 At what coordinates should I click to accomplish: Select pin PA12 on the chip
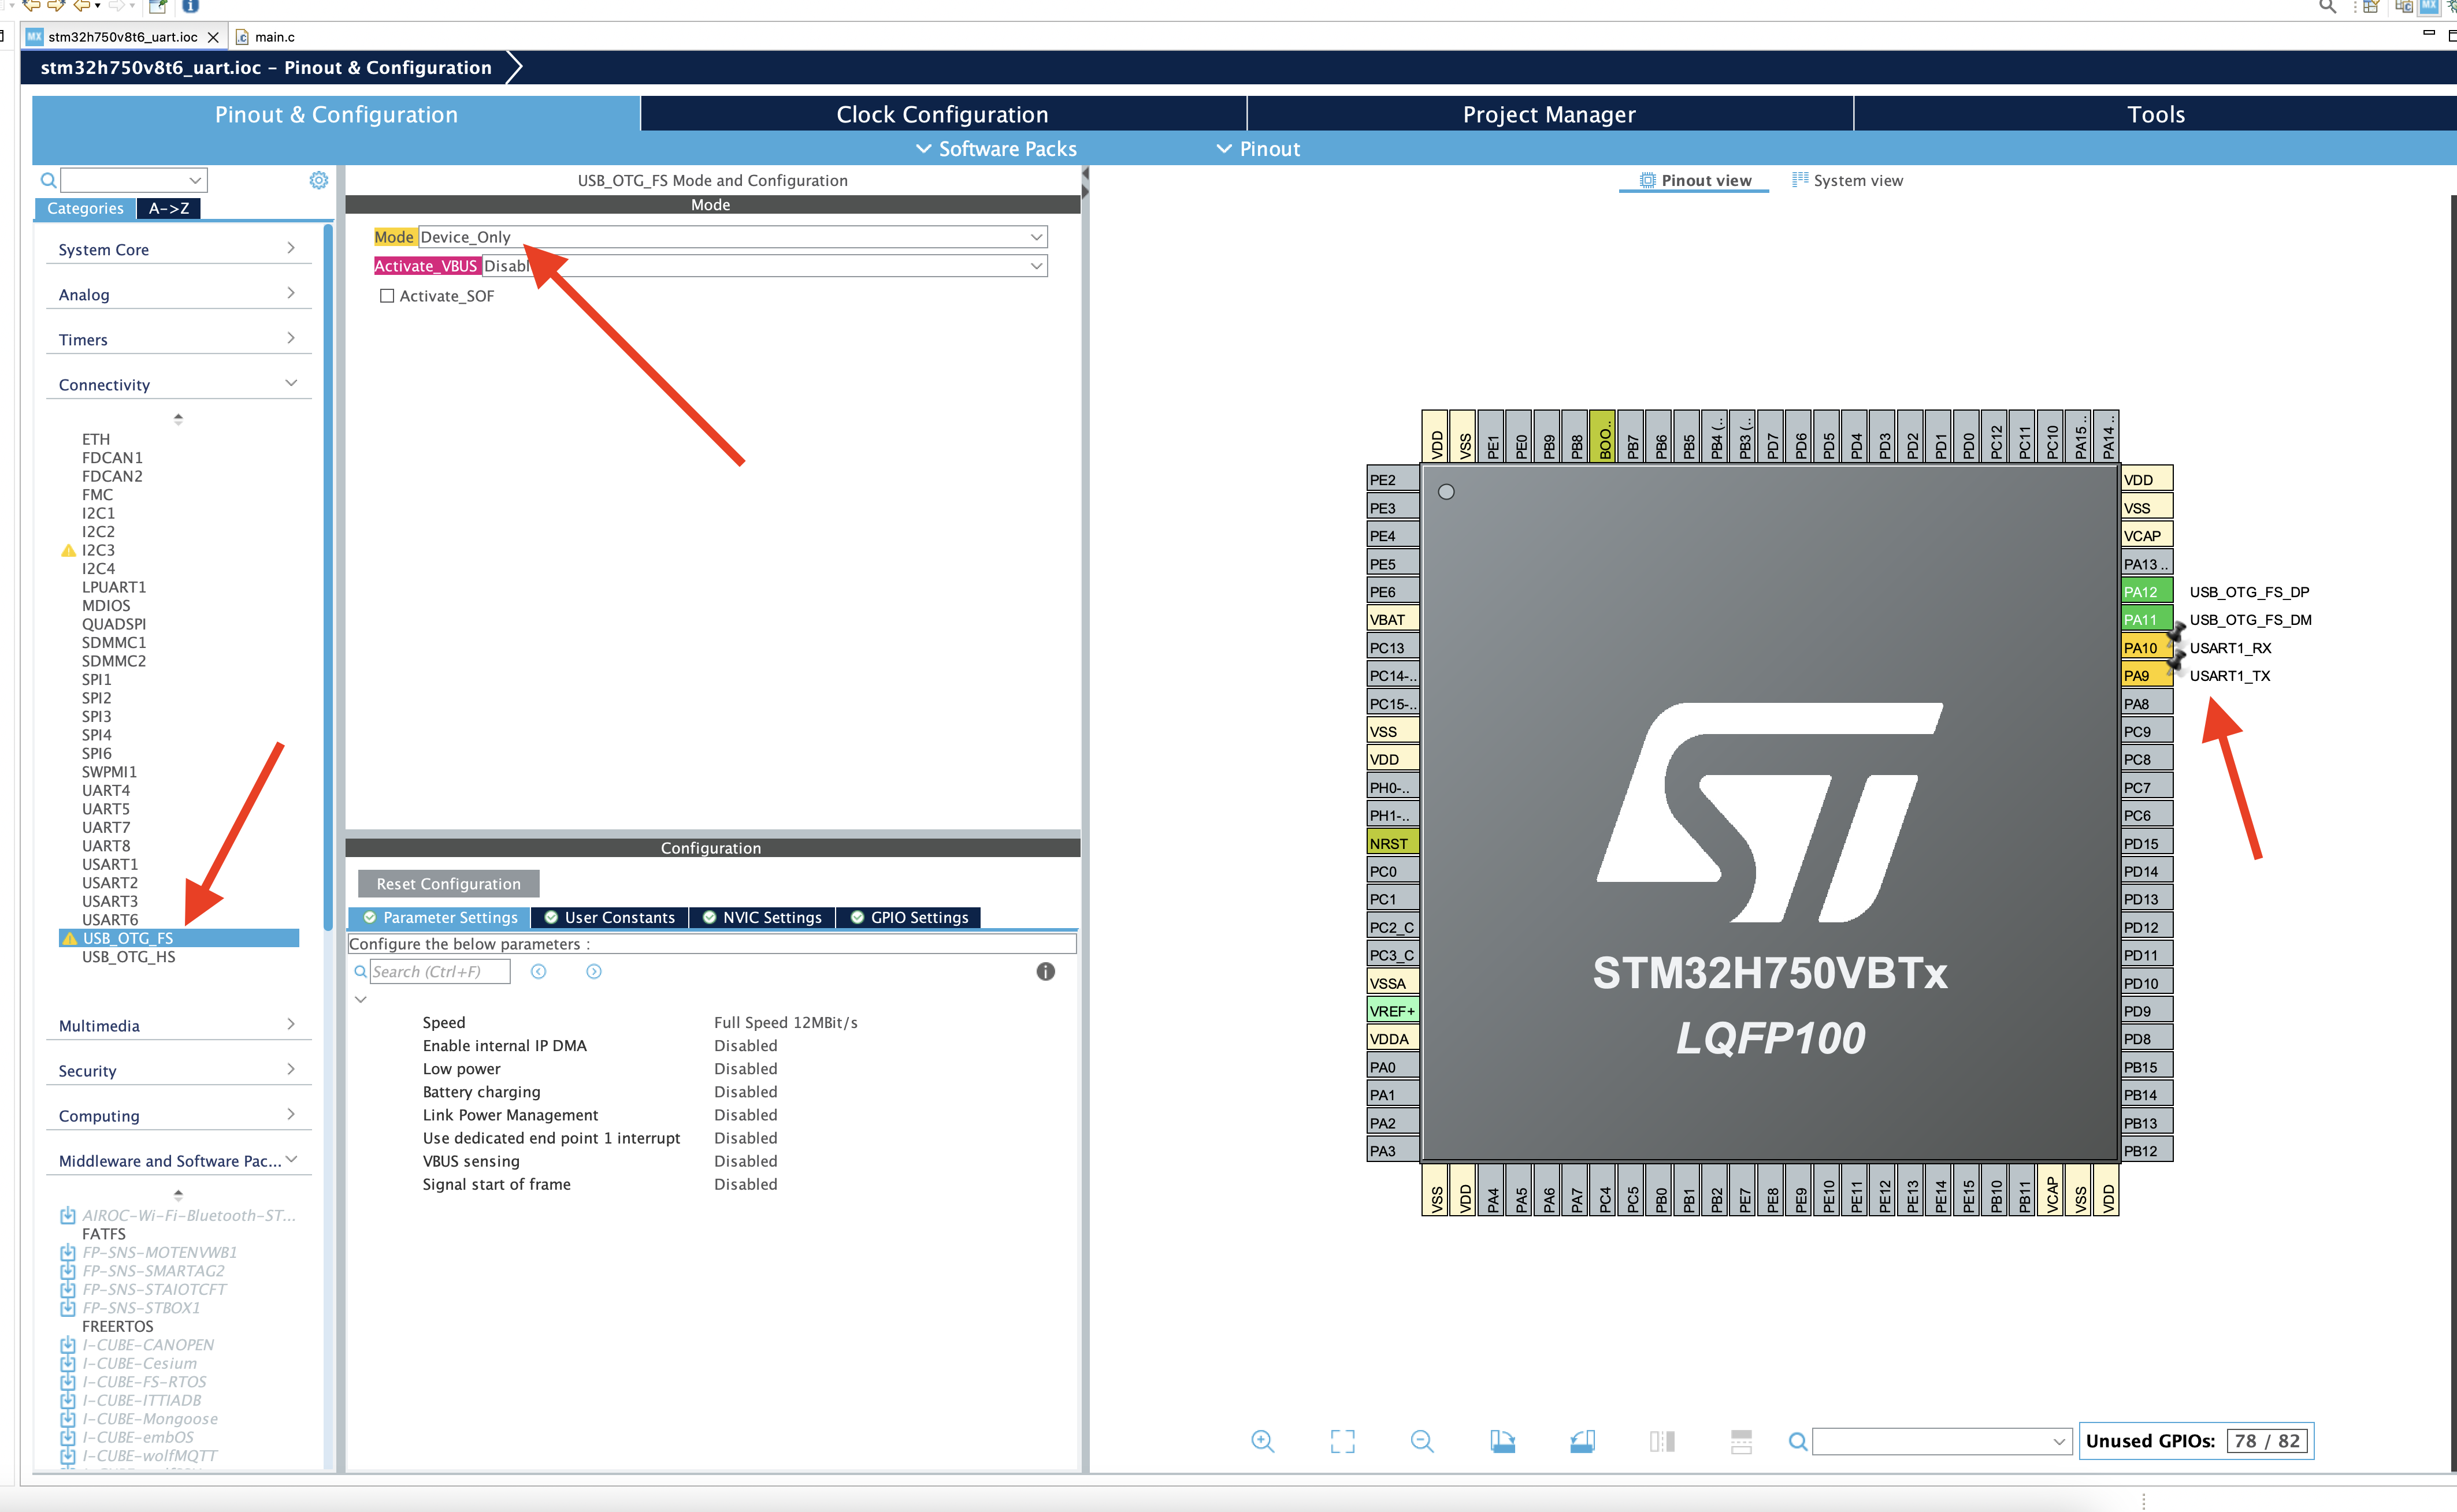(x=2146, y=592)
